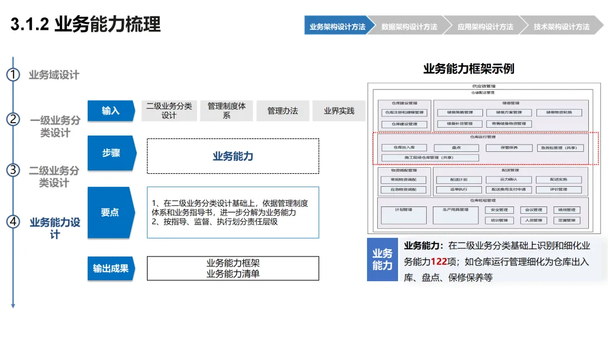The width and height of the screenshot is (608, 342).
Task: Click the 储备物资轮换 box
Action: tap(559, 112)
